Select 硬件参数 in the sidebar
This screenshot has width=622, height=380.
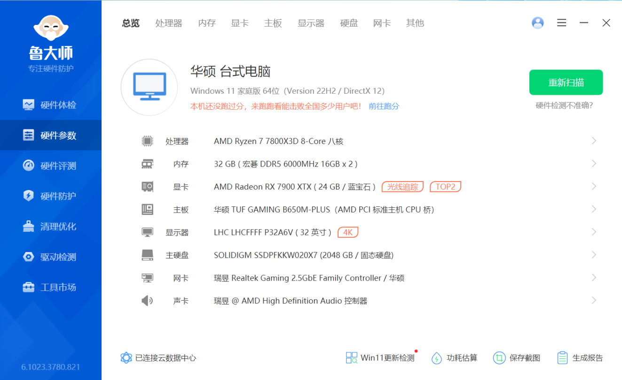(x=51, y=135)
